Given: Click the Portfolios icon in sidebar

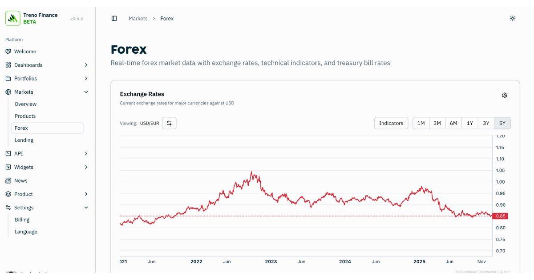Looking at the screenshot, I should coord(8,78).
